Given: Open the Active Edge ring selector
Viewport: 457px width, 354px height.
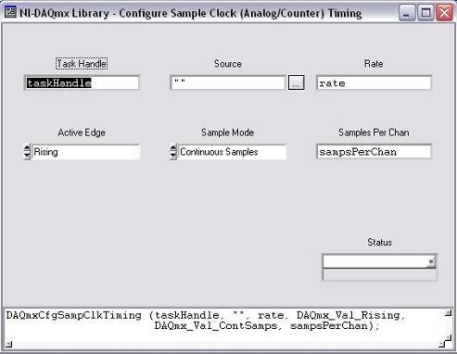Looking at the screenshot, I should click(x=86, y=152).
